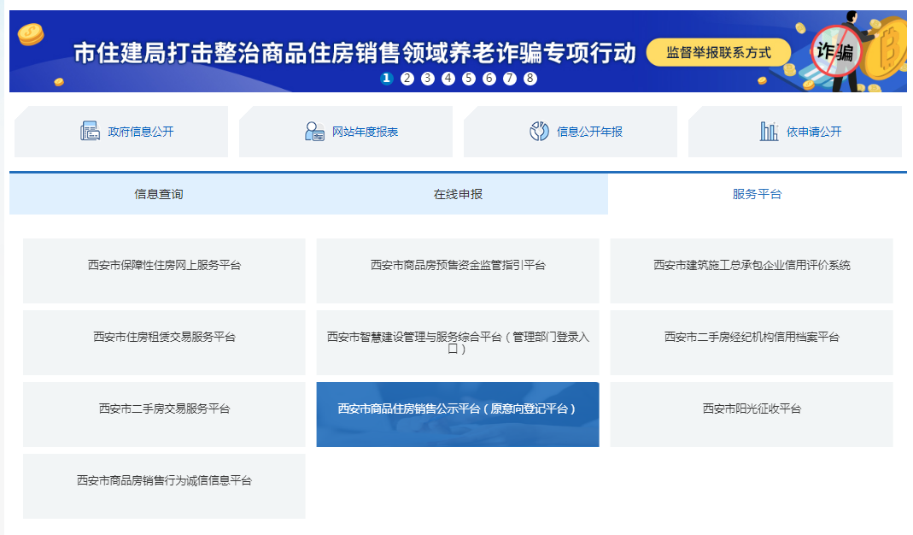Open the anti-fraud banner headline

click(x=354, y=52)
